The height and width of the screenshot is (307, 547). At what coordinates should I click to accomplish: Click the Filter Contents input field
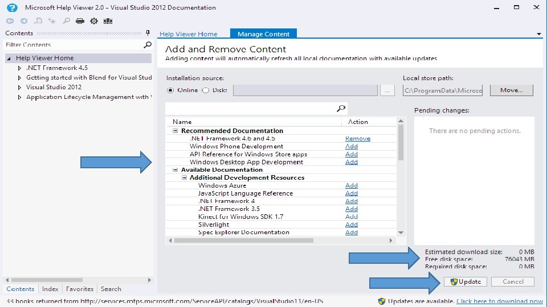point(74,44)
